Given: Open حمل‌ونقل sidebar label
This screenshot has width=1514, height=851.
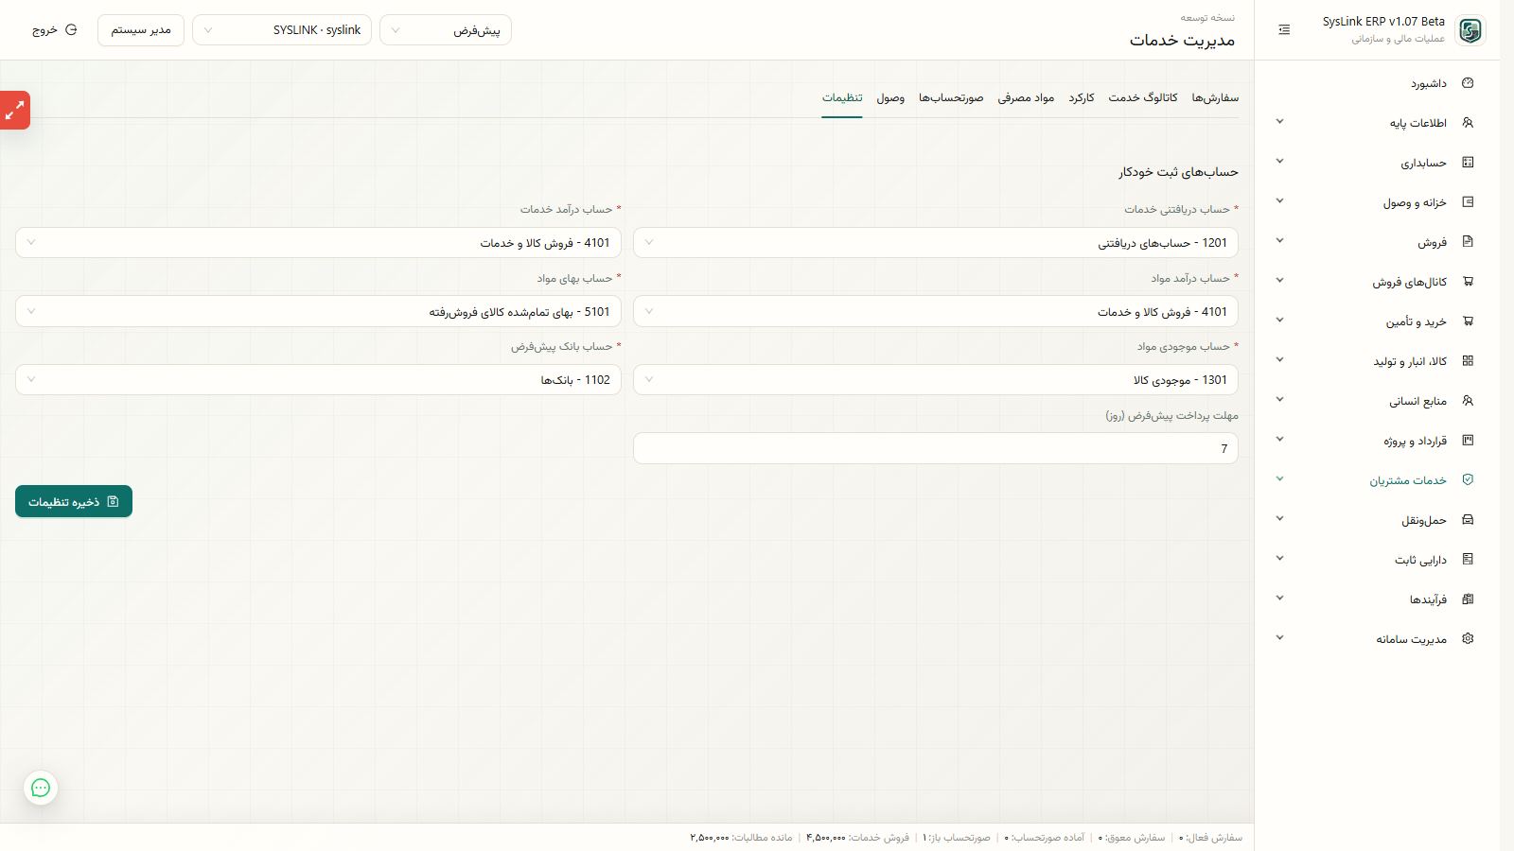Looking at the screenshot, I should (1424, 520).
